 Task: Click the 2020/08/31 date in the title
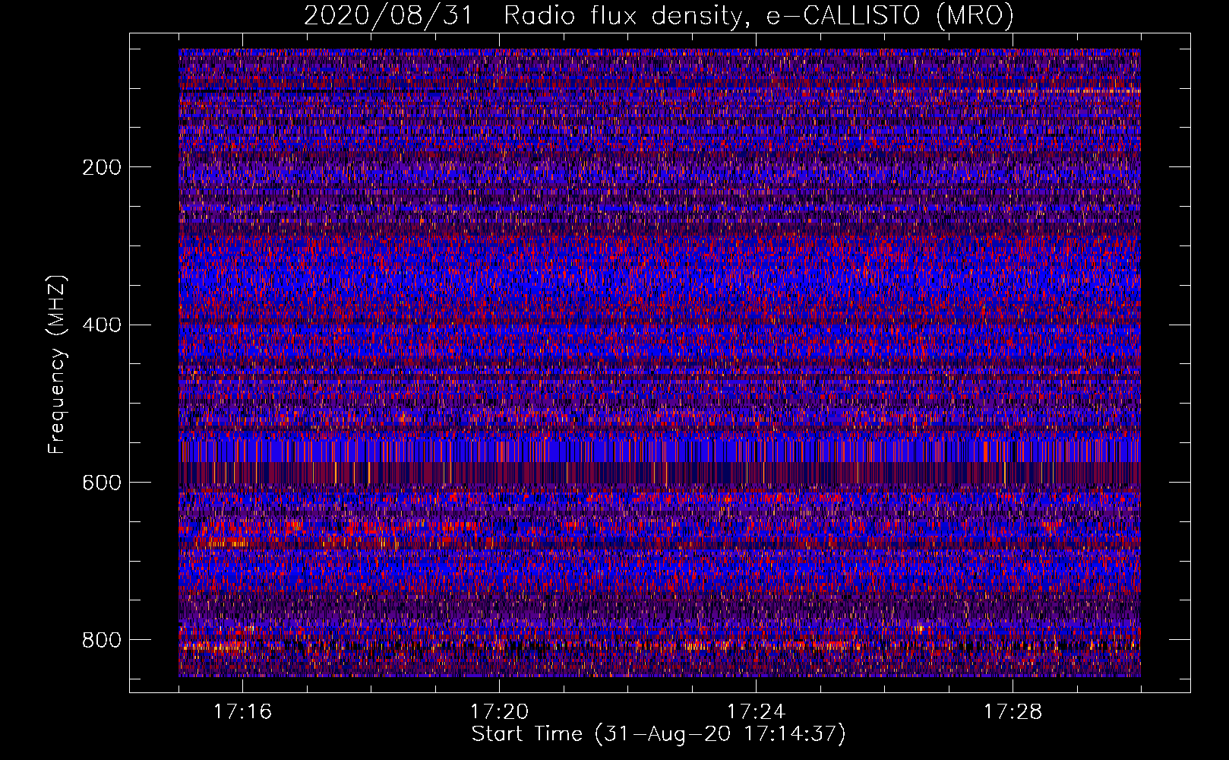coord(387,16)
